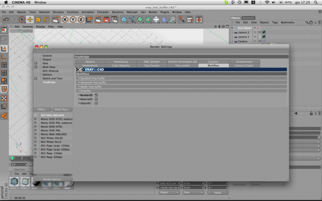This screenshot has height=201, width=322.
Task: Toggle the RenderID checkbox
Action: (96, 95)
